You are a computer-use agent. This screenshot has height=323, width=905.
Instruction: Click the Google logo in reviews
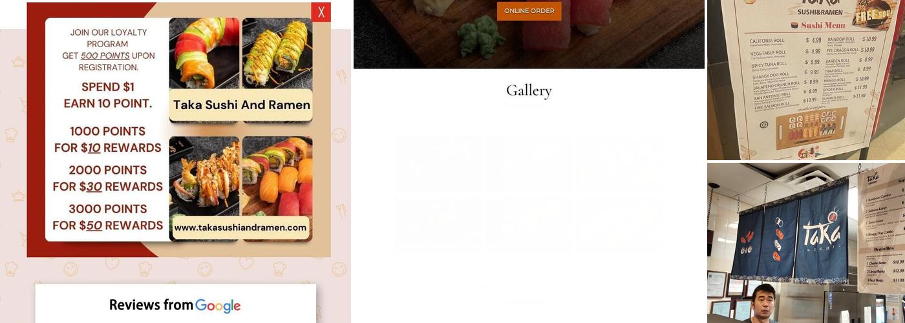coord(218,306)
